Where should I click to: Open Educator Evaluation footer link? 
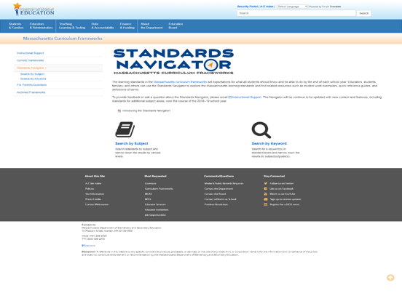pyautogui.click(x=157, y=209)
